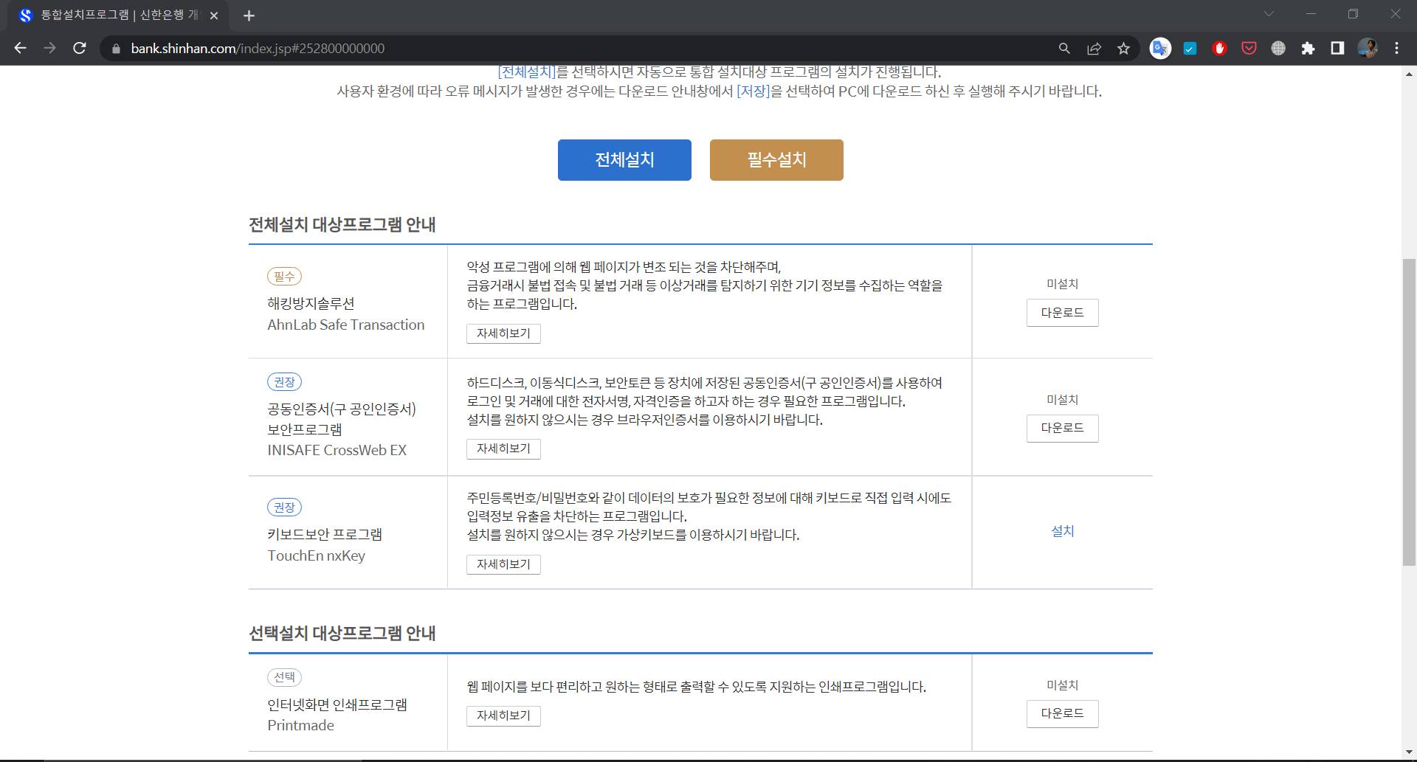Click the page vertical scrollbar thumb
Screen dimensions: 1417x762
coord(1409,412)
